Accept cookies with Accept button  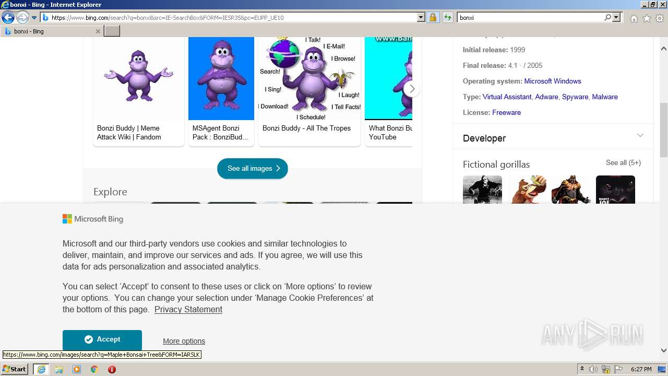(x=102, y=339)
